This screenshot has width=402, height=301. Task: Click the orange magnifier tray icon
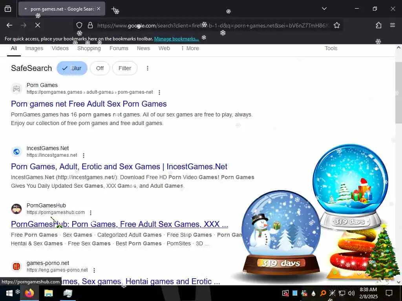pos(323,293)
